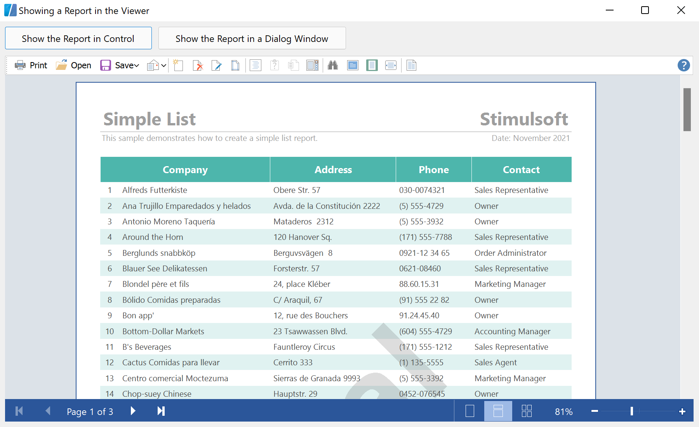Go to the first page

click(19, 411)
